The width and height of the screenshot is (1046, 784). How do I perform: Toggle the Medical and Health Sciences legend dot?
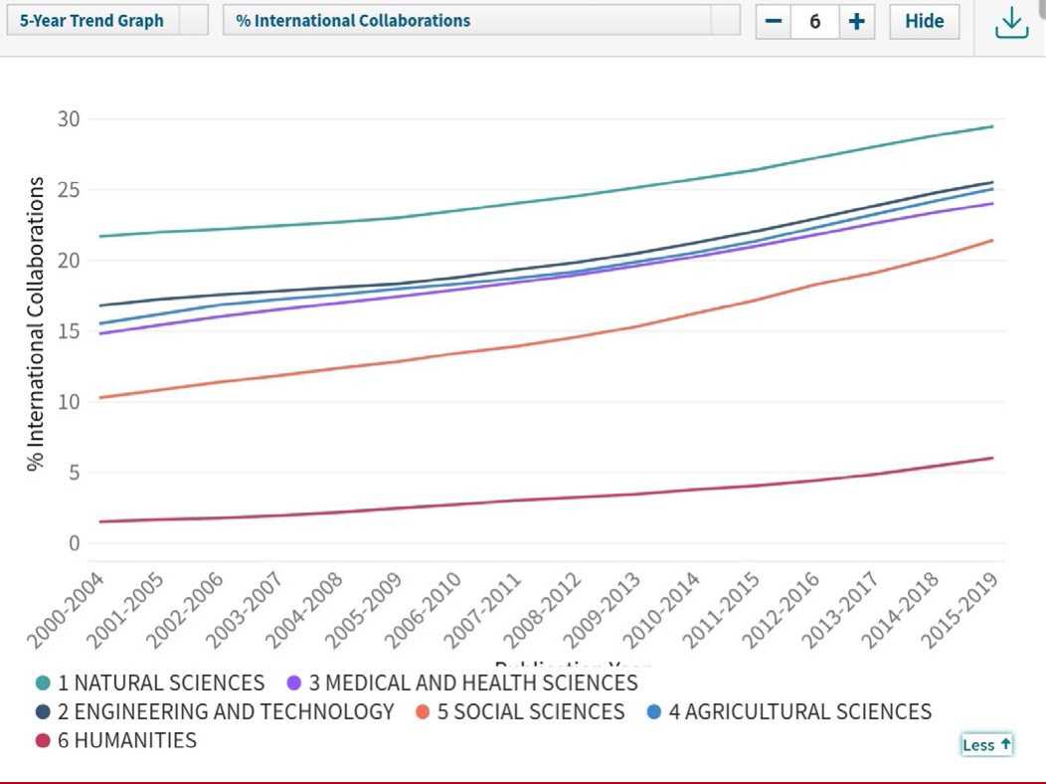293,684
